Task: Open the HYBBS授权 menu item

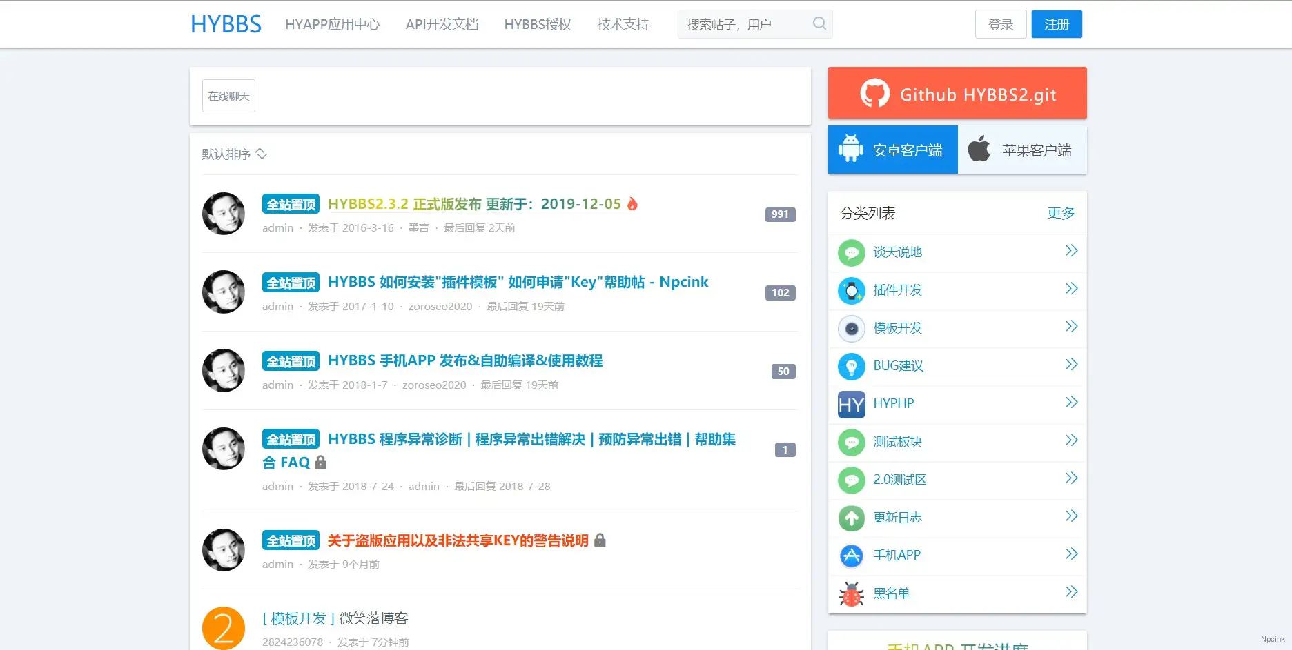Action: point(538,24)
